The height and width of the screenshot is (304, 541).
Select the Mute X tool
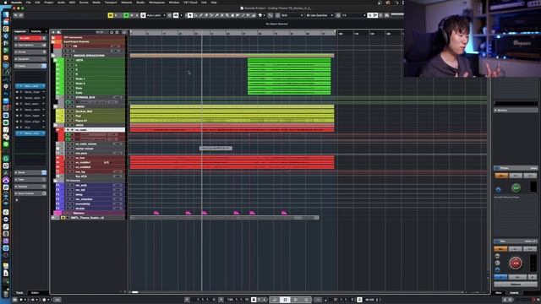(x=221, y=15)
